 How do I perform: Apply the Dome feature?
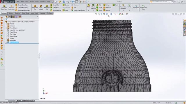point(66,5)
